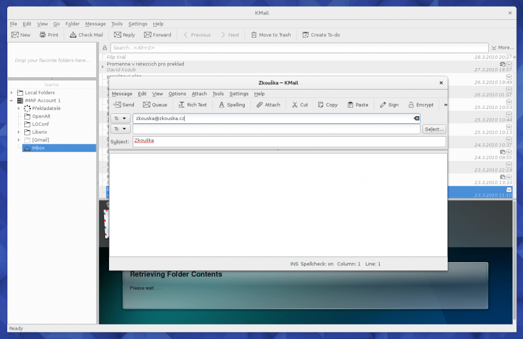This screenshot has width=523, height=339.
Task: Send the Zkouška message
Action: [x=124, y=105]
